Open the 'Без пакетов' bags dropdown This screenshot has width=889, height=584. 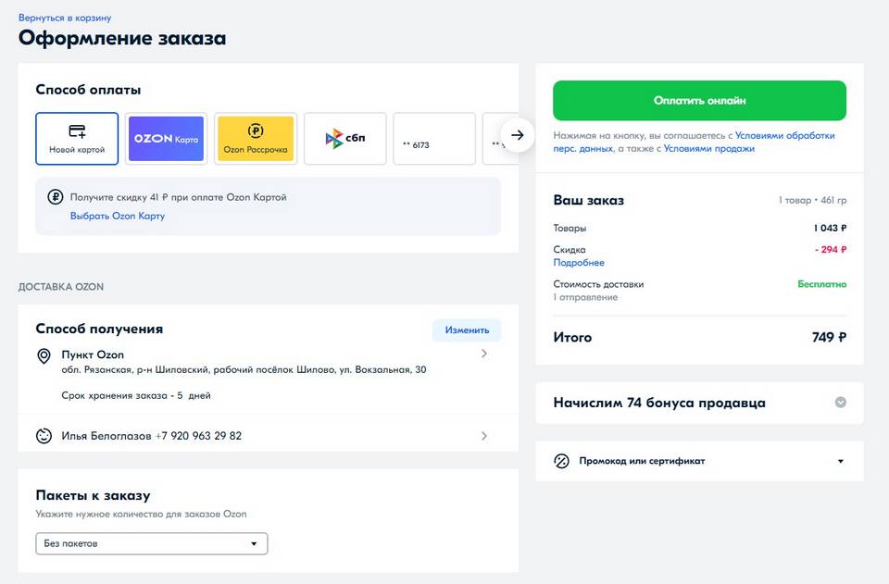pos(151,544)
